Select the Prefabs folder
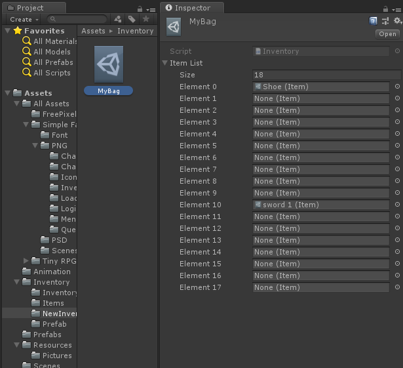 tap(42, 335)
